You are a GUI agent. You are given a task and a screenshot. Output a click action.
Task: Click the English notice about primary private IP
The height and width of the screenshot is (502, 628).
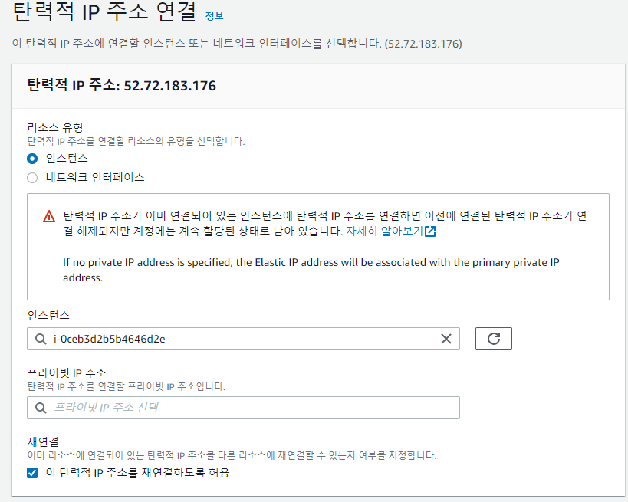coord(311,270)
